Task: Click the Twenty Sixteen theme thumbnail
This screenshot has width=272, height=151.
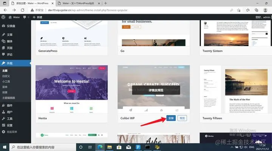Action: click(236, 33)
